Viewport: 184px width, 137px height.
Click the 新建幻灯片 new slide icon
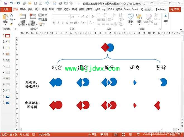(x=23, y=16)
